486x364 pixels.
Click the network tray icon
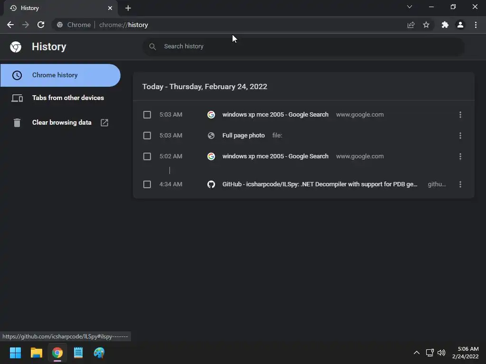[x=430, y=353]
